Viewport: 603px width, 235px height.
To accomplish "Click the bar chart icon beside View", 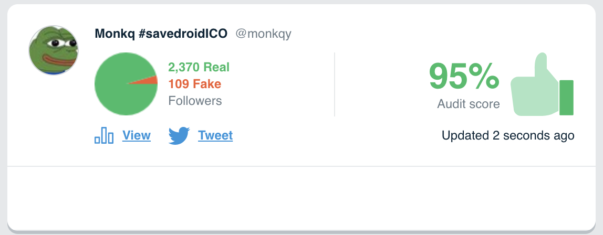I will [104, 135].
